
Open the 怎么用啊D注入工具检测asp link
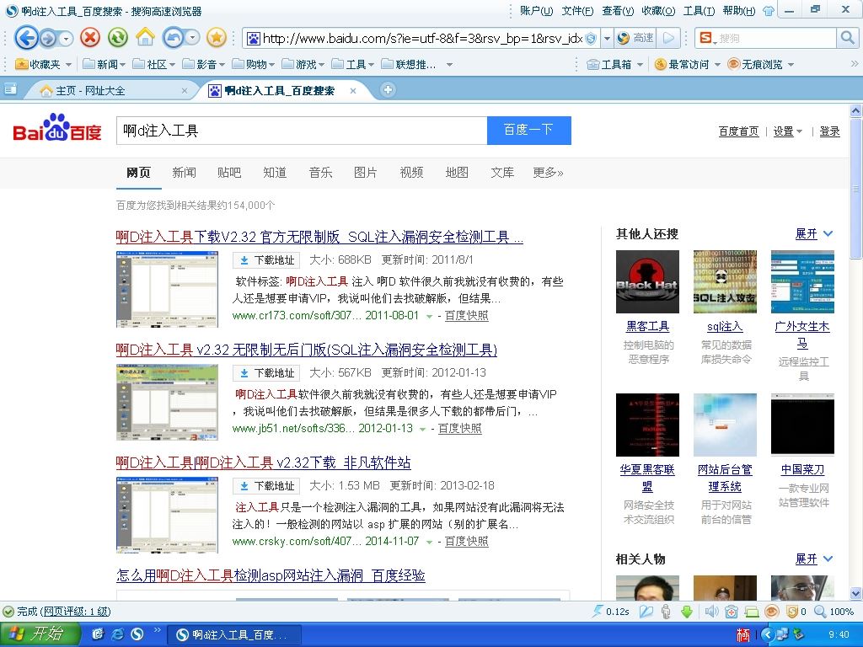coord(271,575)
